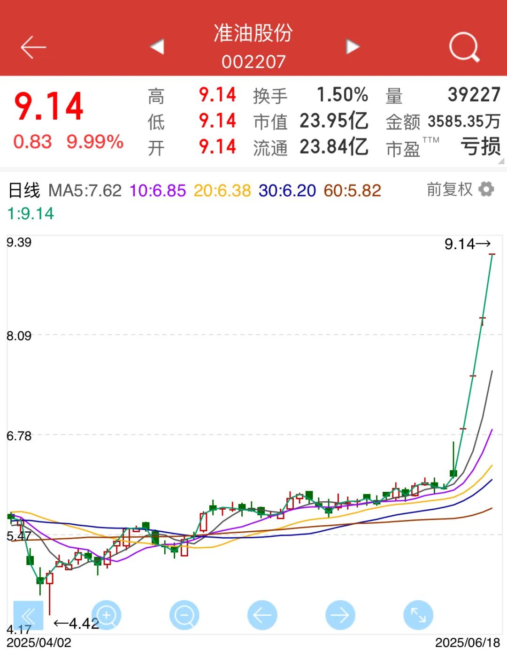Tap the 9.14→ high price annotation on chart
This screenshot has height=650, width=507.
pyautogui.click(x=468, y=244)
